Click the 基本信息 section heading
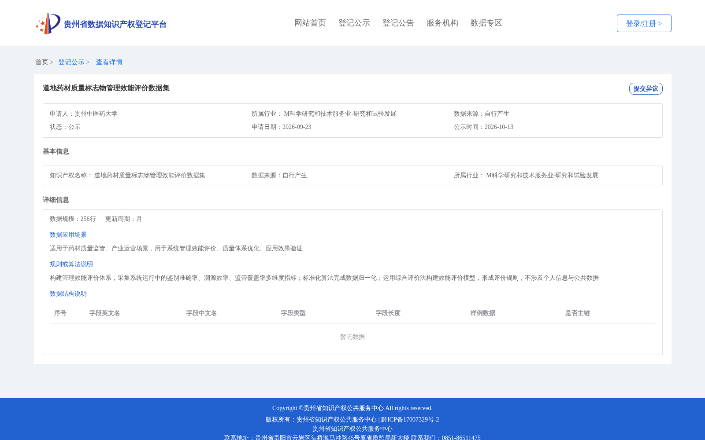 (x=56, y=151)
